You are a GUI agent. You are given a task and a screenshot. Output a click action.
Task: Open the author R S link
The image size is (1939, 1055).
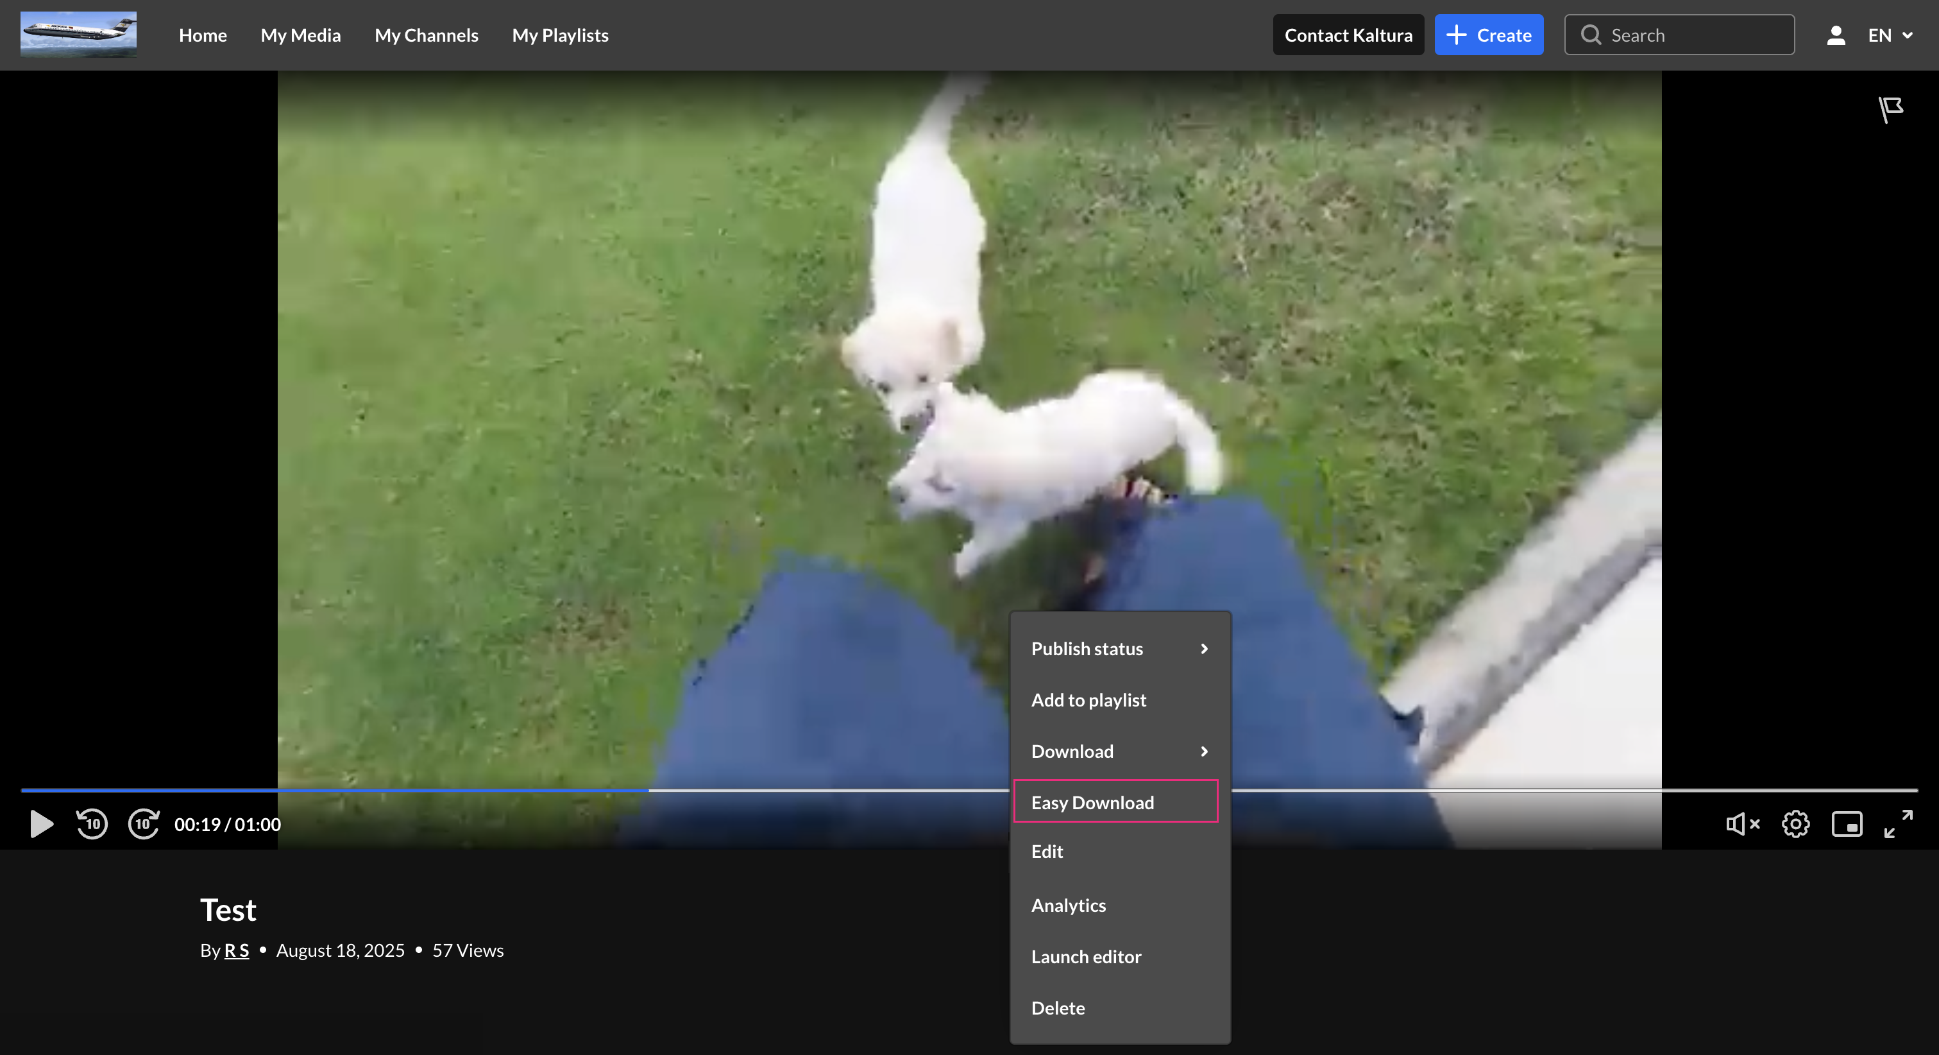(236, 950)
